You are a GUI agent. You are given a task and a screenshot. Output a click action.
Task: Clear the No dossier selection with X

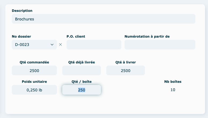coord(60,45)
